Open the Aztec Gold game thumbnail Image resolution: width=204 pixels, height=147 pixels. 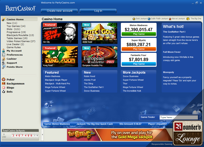[99, 33]
